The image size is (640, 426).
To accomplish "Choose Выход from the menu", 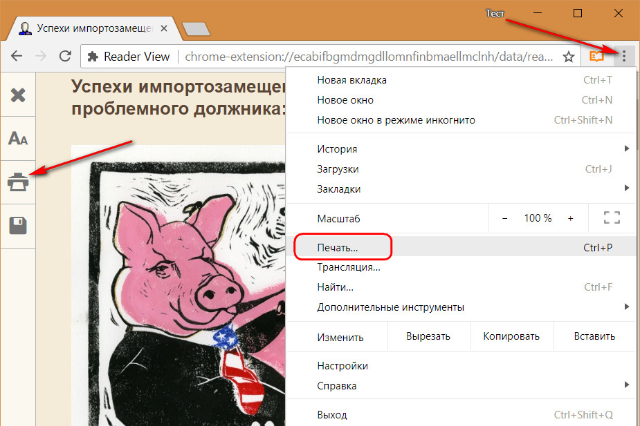I will [461, 414].
